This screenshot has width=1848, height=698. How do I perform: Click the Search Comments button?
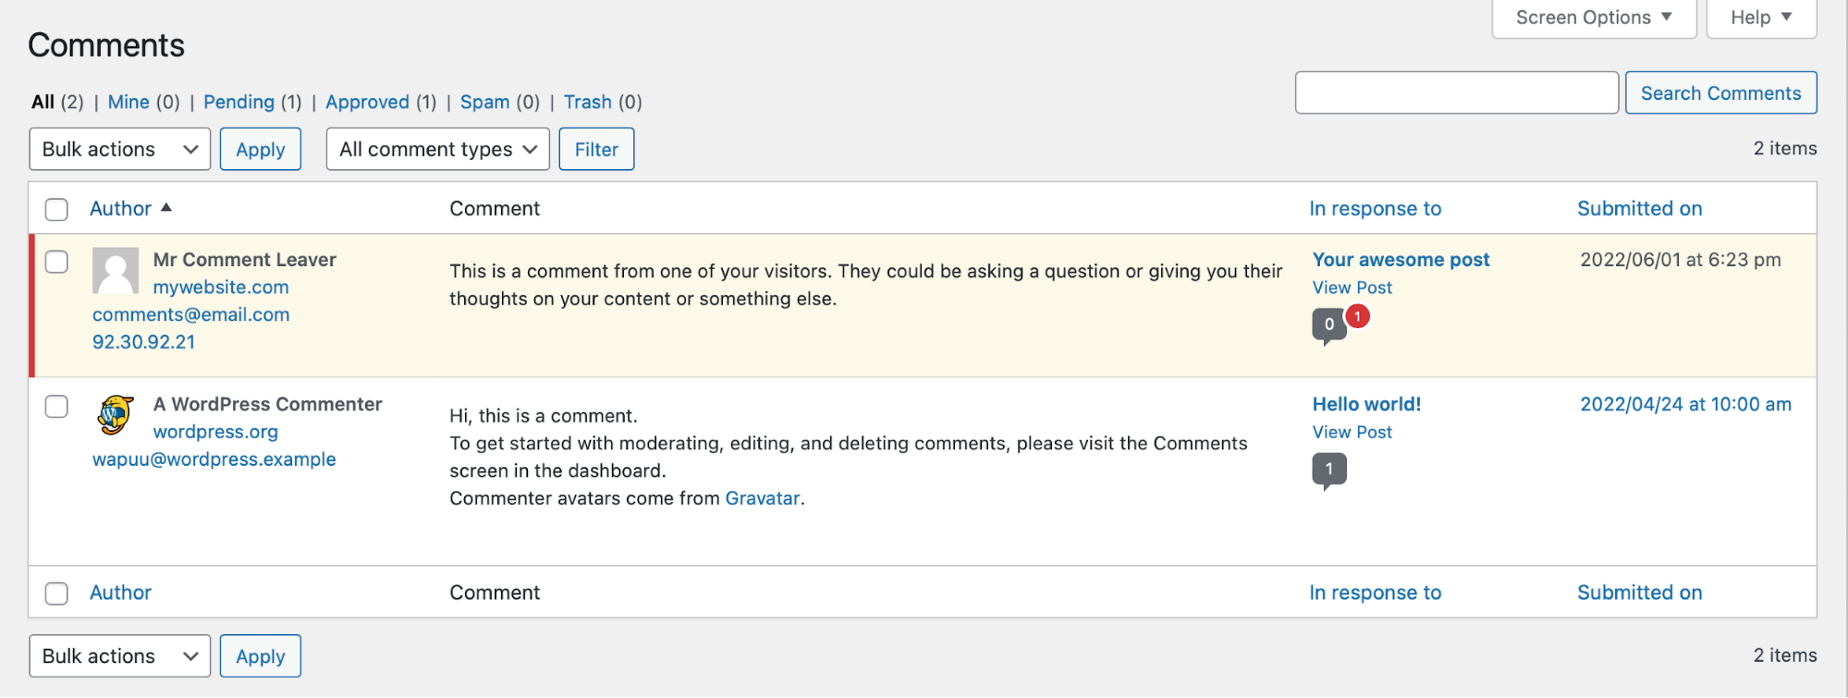tap(1720, 92)
